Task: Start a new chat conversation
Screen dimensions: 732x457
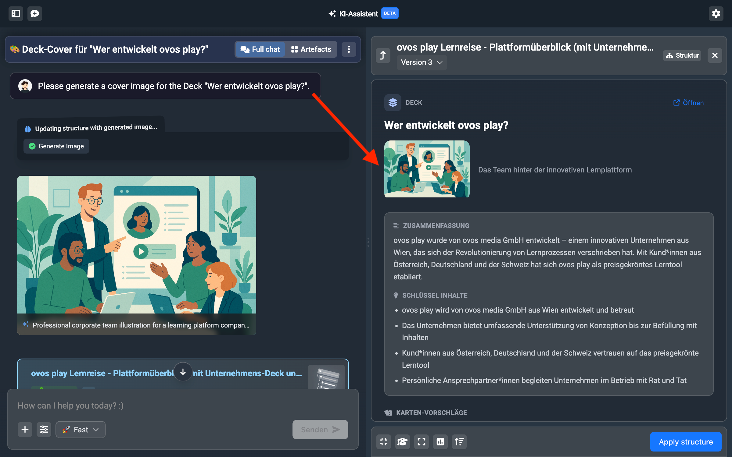Action: [35, 14]
